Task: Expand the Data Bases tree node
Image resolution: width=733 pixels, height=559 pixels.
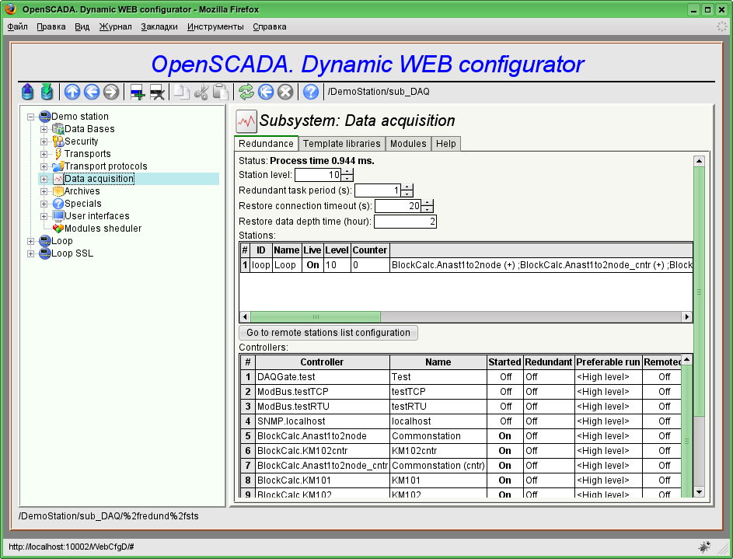Action: coord(44,129)
